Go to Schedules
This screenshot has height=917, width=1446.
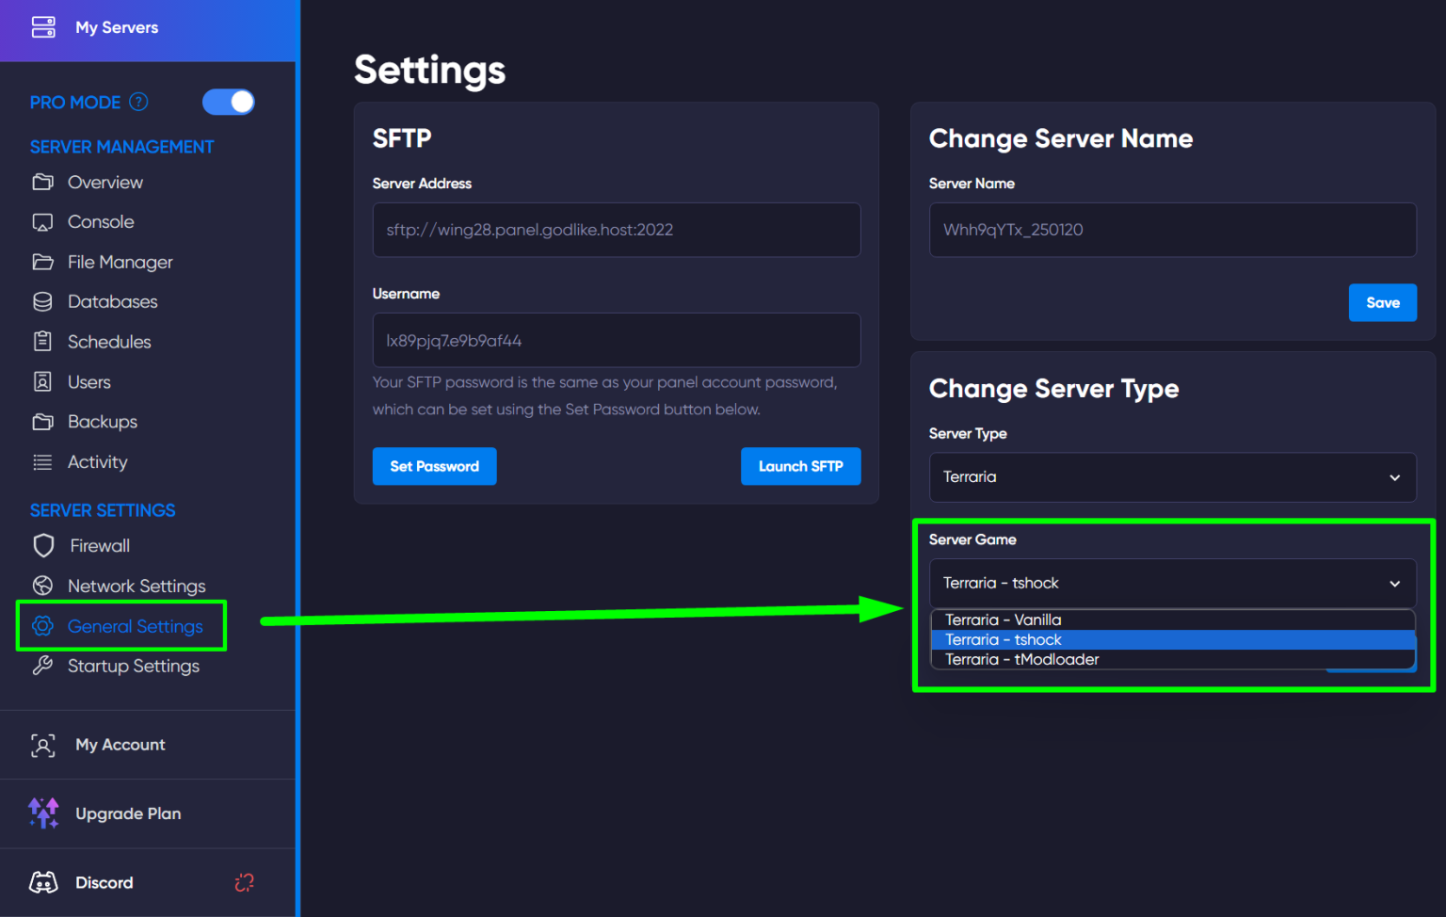click(x=109, y=342)
